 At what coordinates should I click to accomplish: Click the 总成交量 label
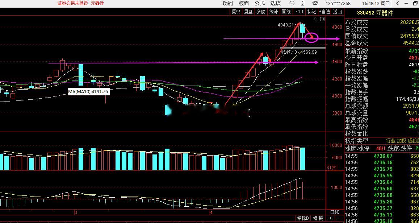click(x=356, y=113)
